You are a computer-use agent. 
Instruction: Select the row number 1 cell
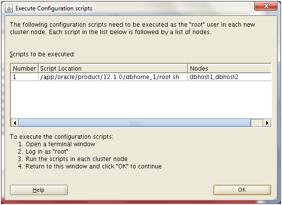point(24,77)
